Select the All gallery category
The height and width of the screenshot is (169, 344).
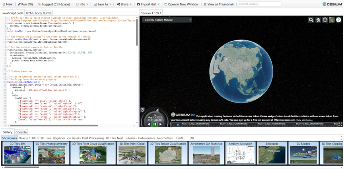192,138
